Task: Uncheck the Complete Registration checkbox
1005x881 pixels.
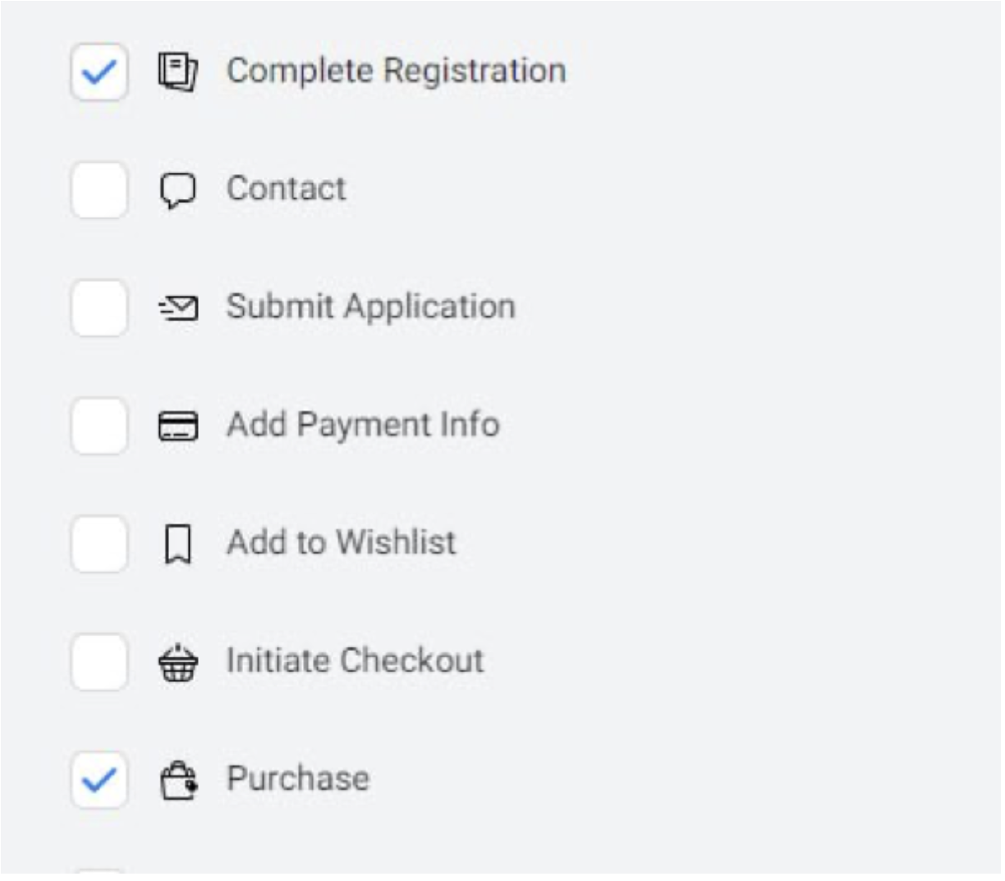Action: [99, 72]
